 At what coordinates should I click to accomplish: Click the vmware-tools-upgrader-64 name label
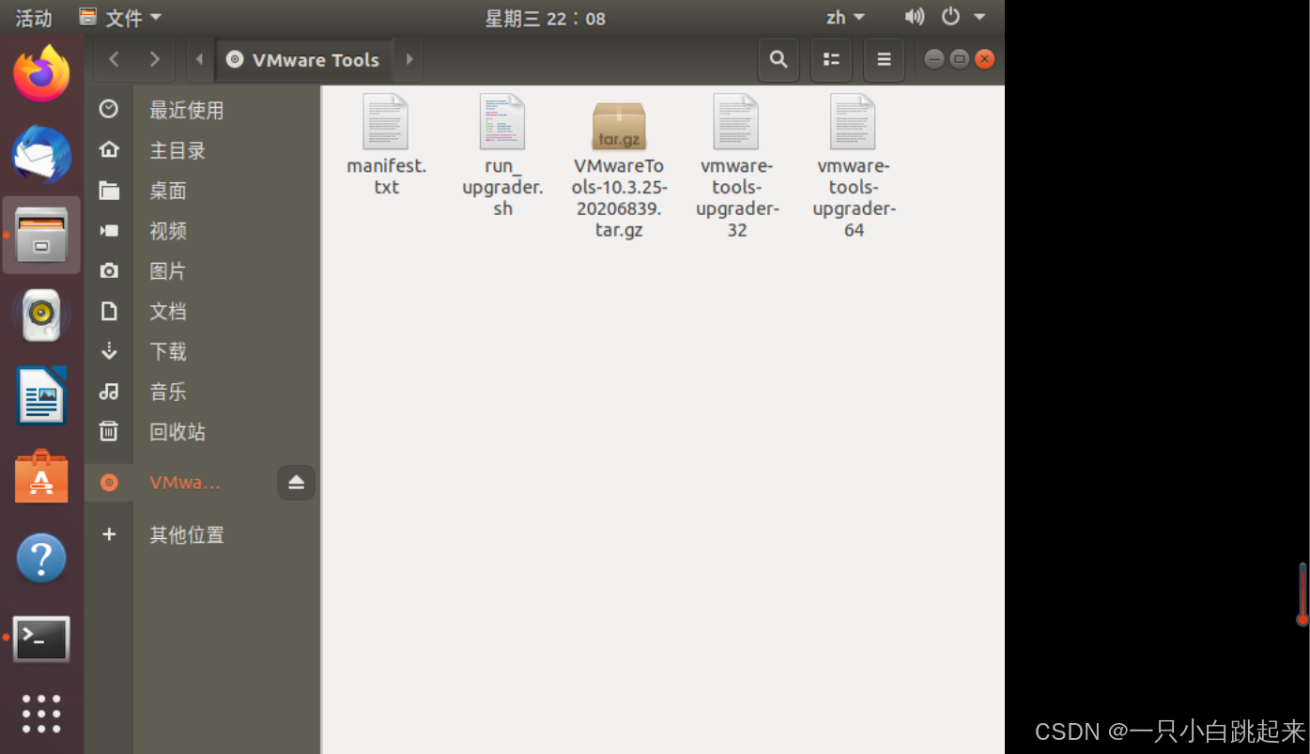[x=854, y=197]
